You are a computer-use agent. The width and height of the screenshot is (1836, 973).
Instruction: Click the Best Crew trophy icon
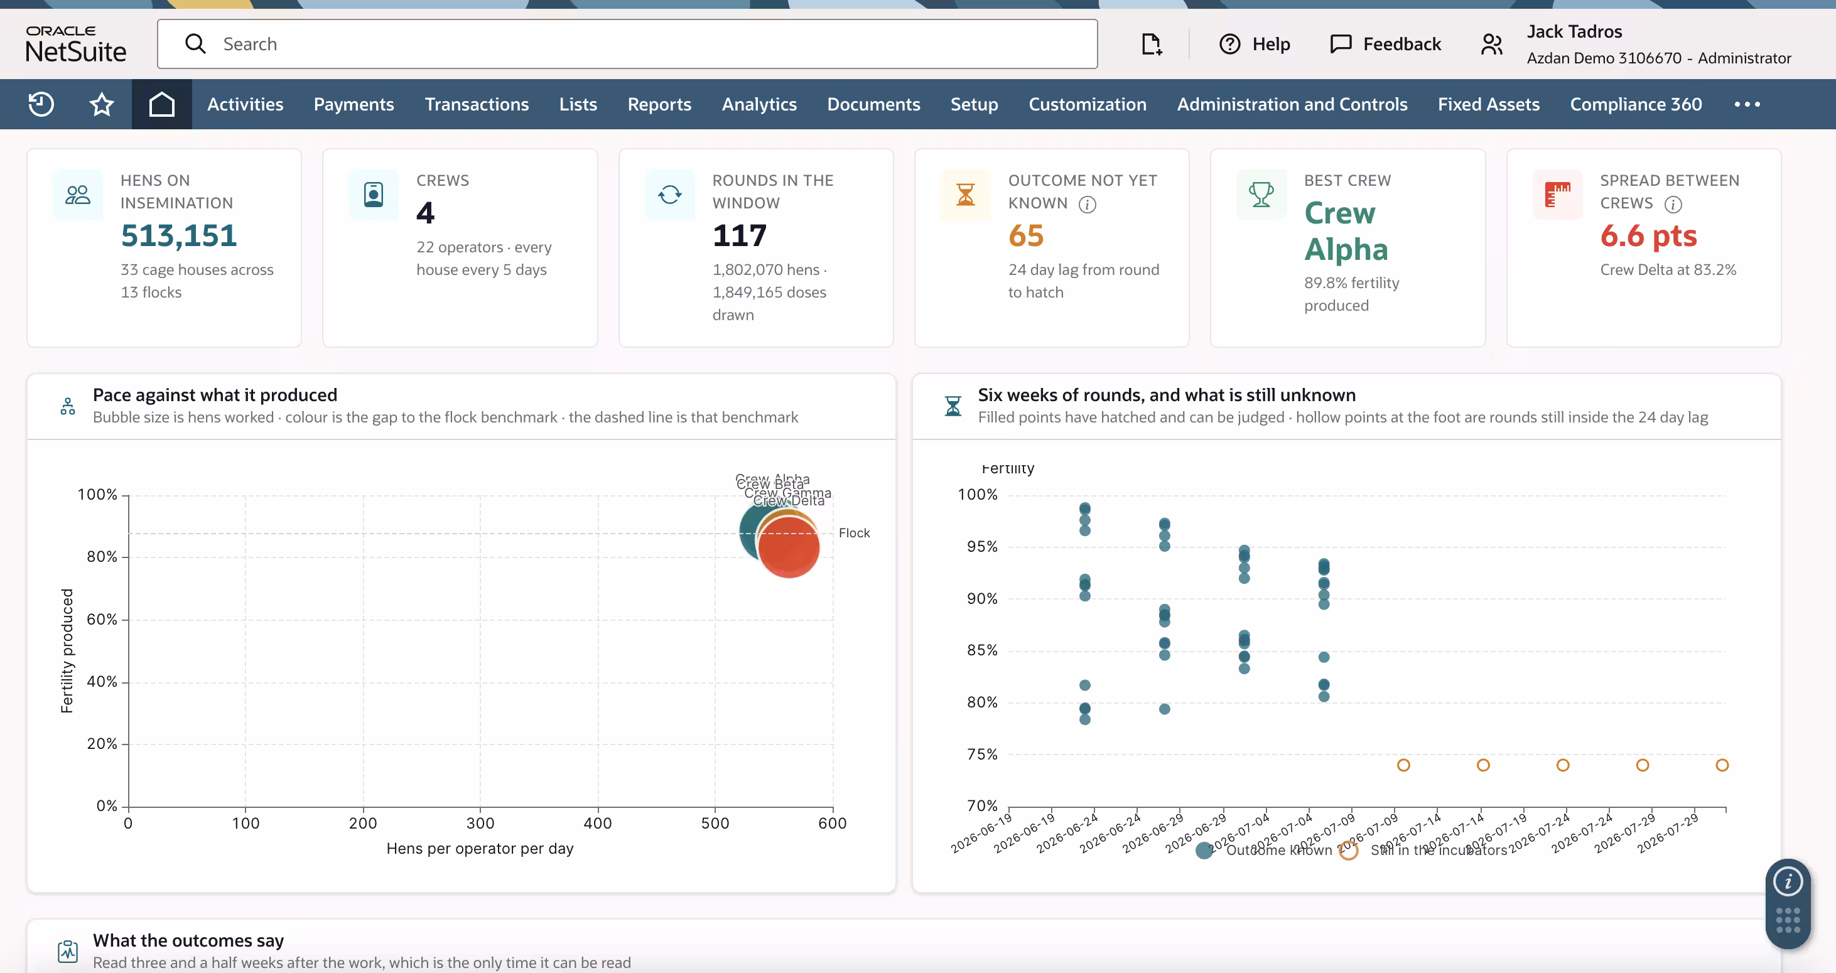click(x=1261, y=195)
